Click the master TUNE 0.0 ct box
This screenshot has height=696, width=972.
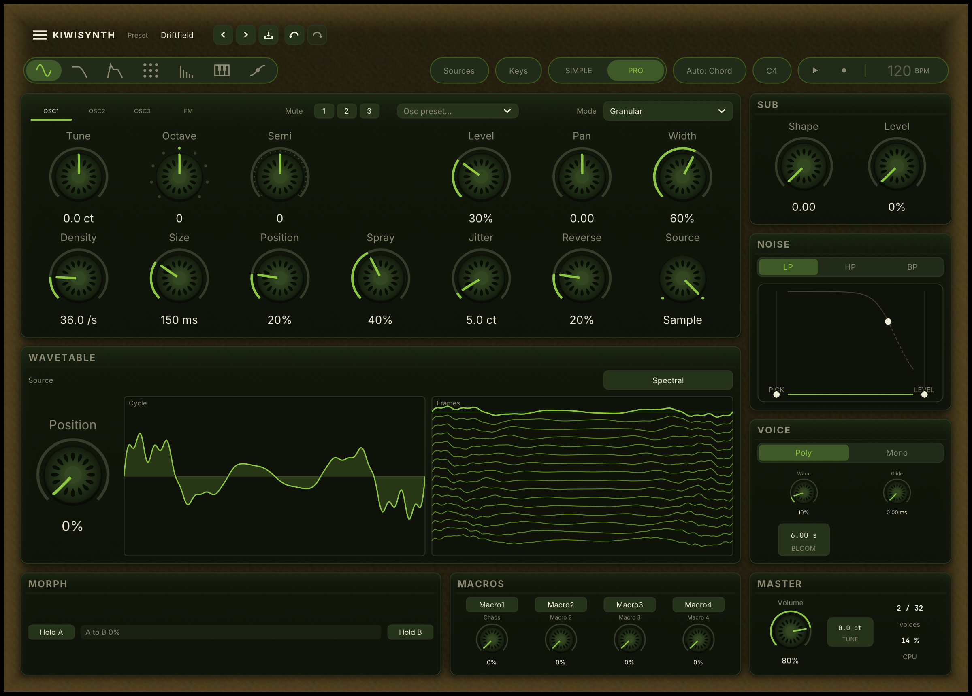[x=850, y=632]
